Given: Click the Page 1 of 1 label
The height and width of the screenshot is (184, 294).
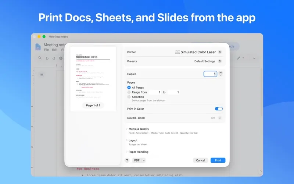Looking at the screenshot, I should (93, 105).
